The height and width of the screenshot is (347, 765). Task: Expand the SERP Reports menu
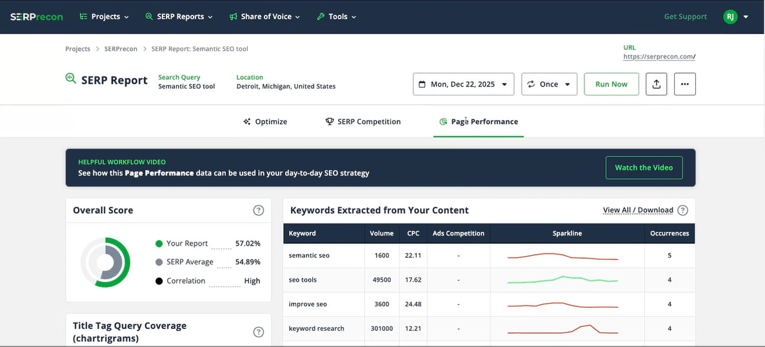coord(179,17)
